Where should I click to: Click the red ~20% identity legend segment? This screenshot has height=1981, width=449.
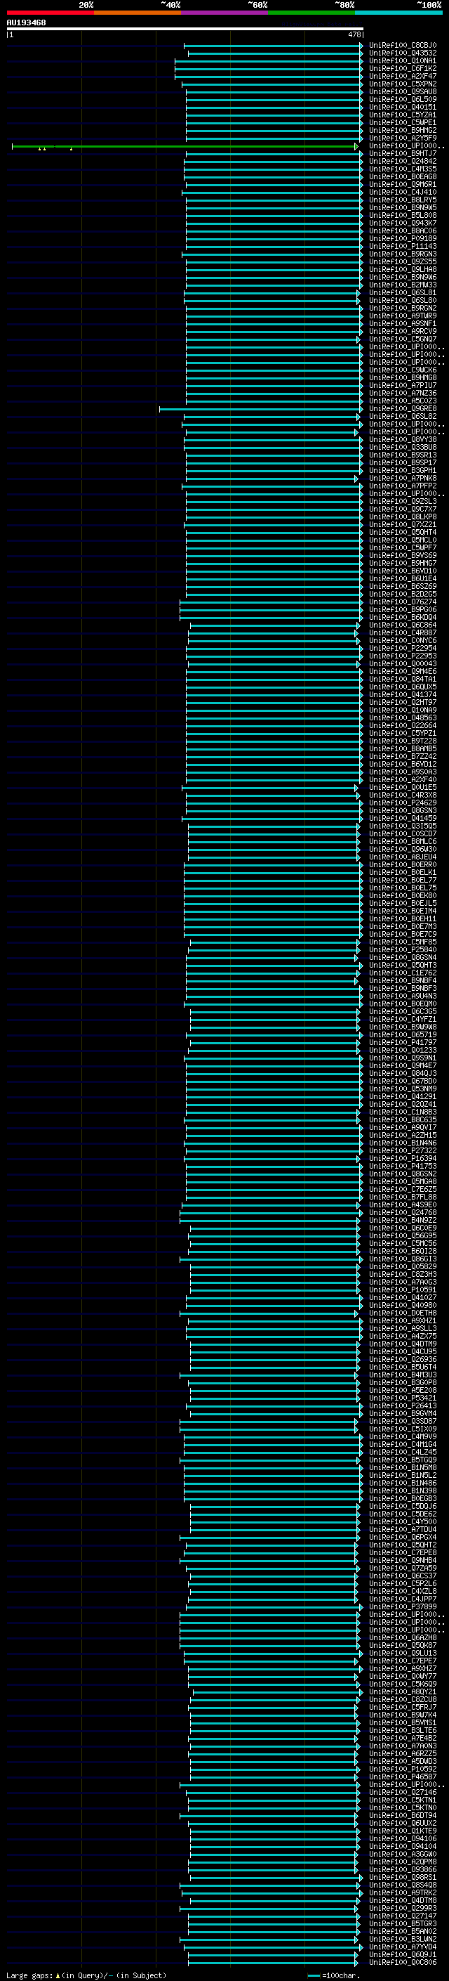tap(50, 13)
